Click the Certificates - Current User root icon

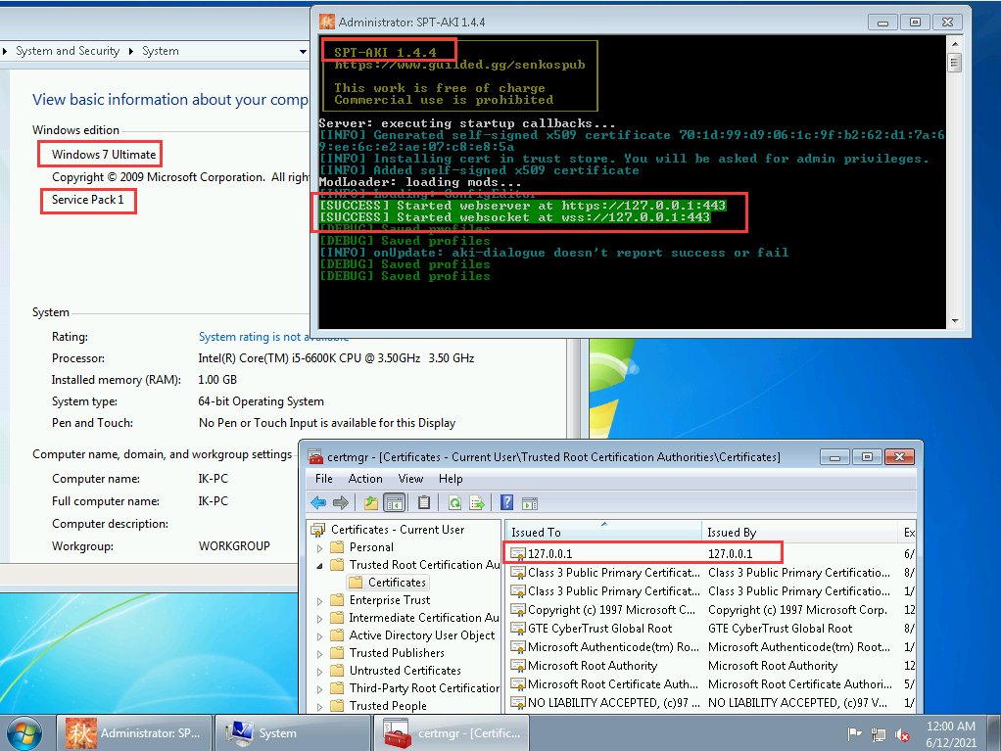point(317,530)
